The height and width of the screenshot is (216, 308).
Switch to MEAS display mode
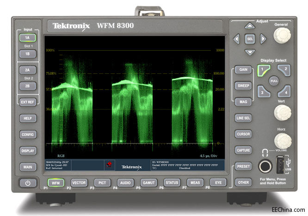(195, 183)
